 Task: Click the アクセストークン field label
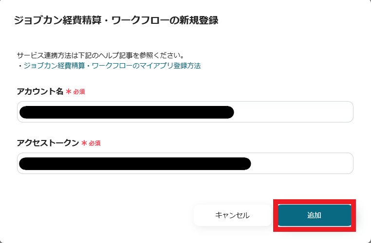[48, 143]
